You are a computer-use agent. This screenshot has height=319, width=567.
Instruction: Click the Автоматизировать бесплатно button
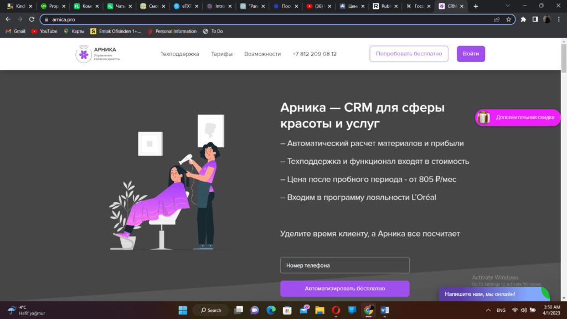click(344, 289)
